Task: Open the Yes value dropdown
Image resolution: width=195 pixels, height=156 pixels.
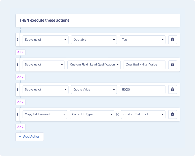Action: (x=142, y=40)
